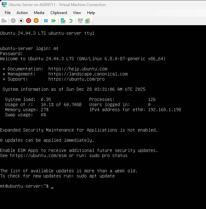Open the Media menu
Image resolution: width=206 pixels, height=209 pixels.
pyautogui.click(x=39, y=13)
